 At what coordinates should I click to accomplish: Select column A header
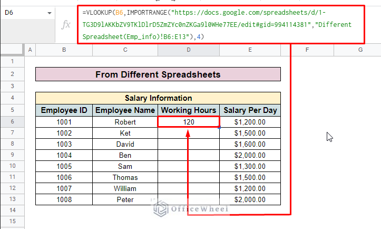click(30, 50)
